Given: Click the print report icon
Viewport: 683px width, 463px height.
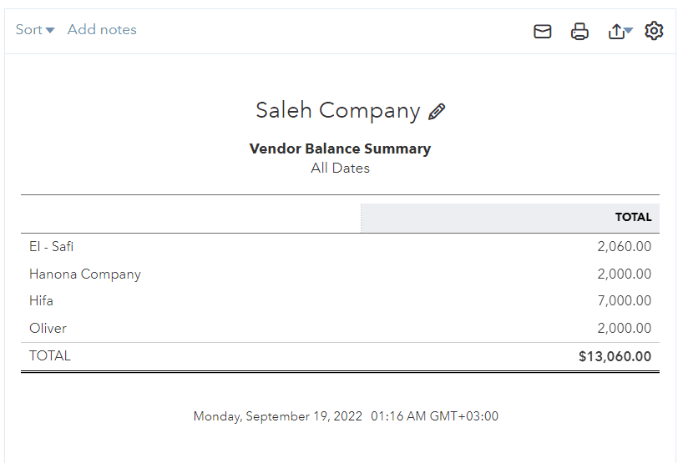Looking at the screenshot, I should point(579,32).
